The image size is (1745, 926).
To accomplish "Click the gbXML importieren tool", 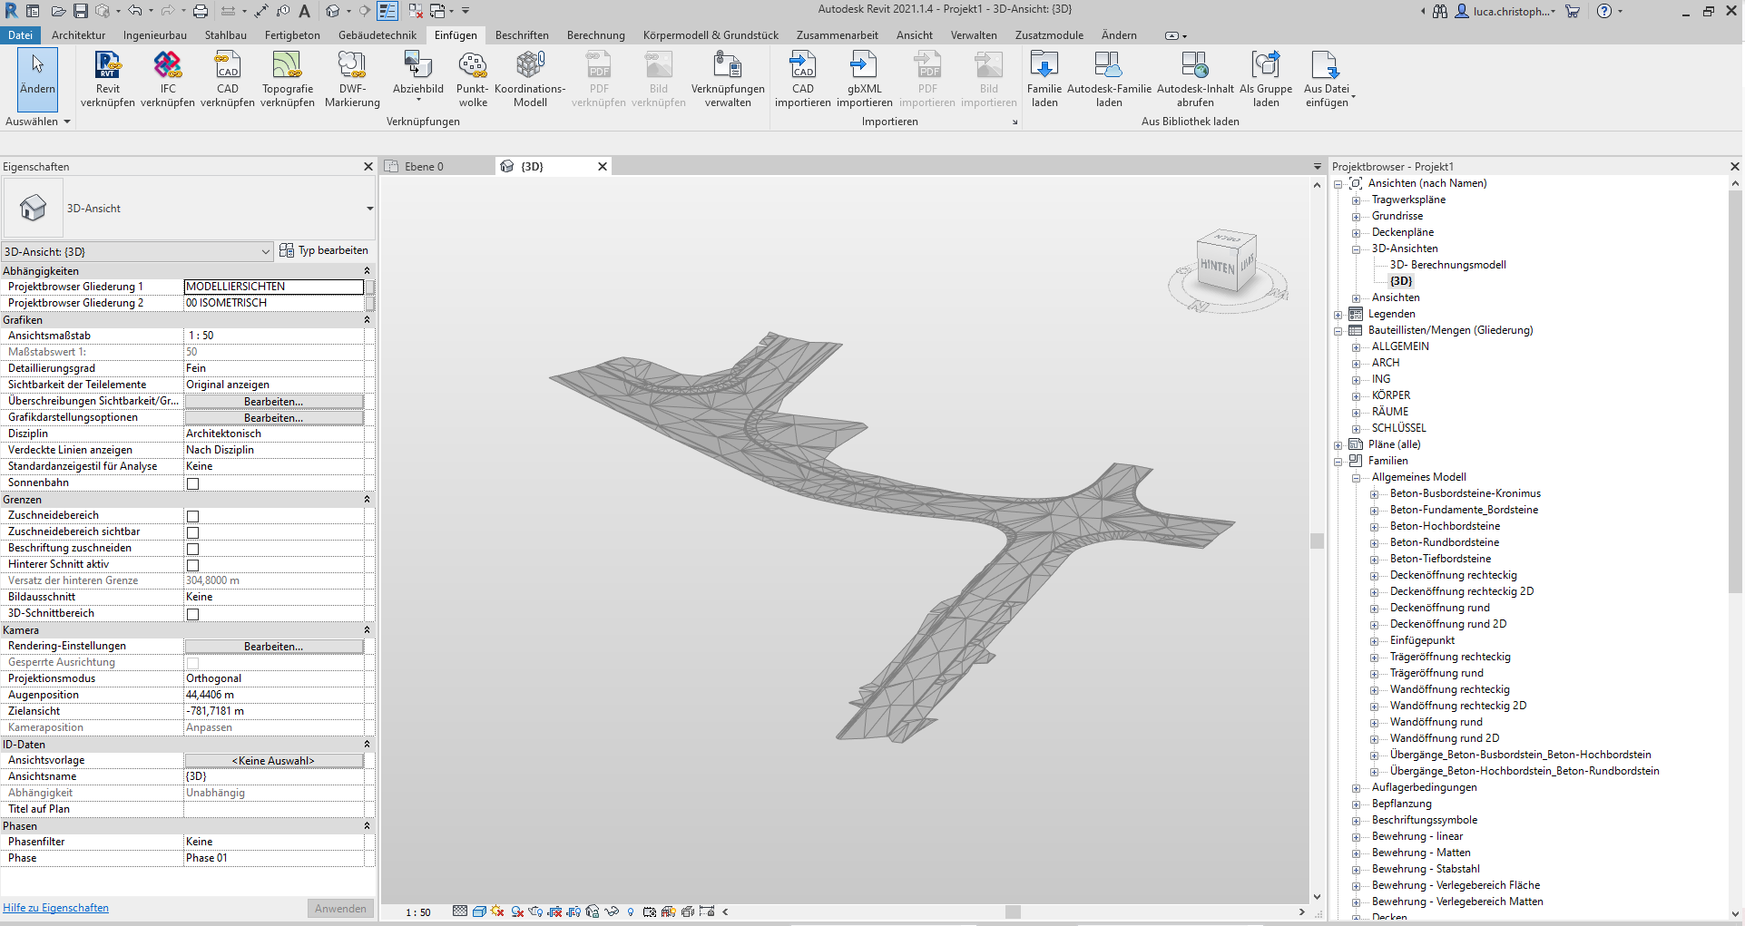I will 865,80.
